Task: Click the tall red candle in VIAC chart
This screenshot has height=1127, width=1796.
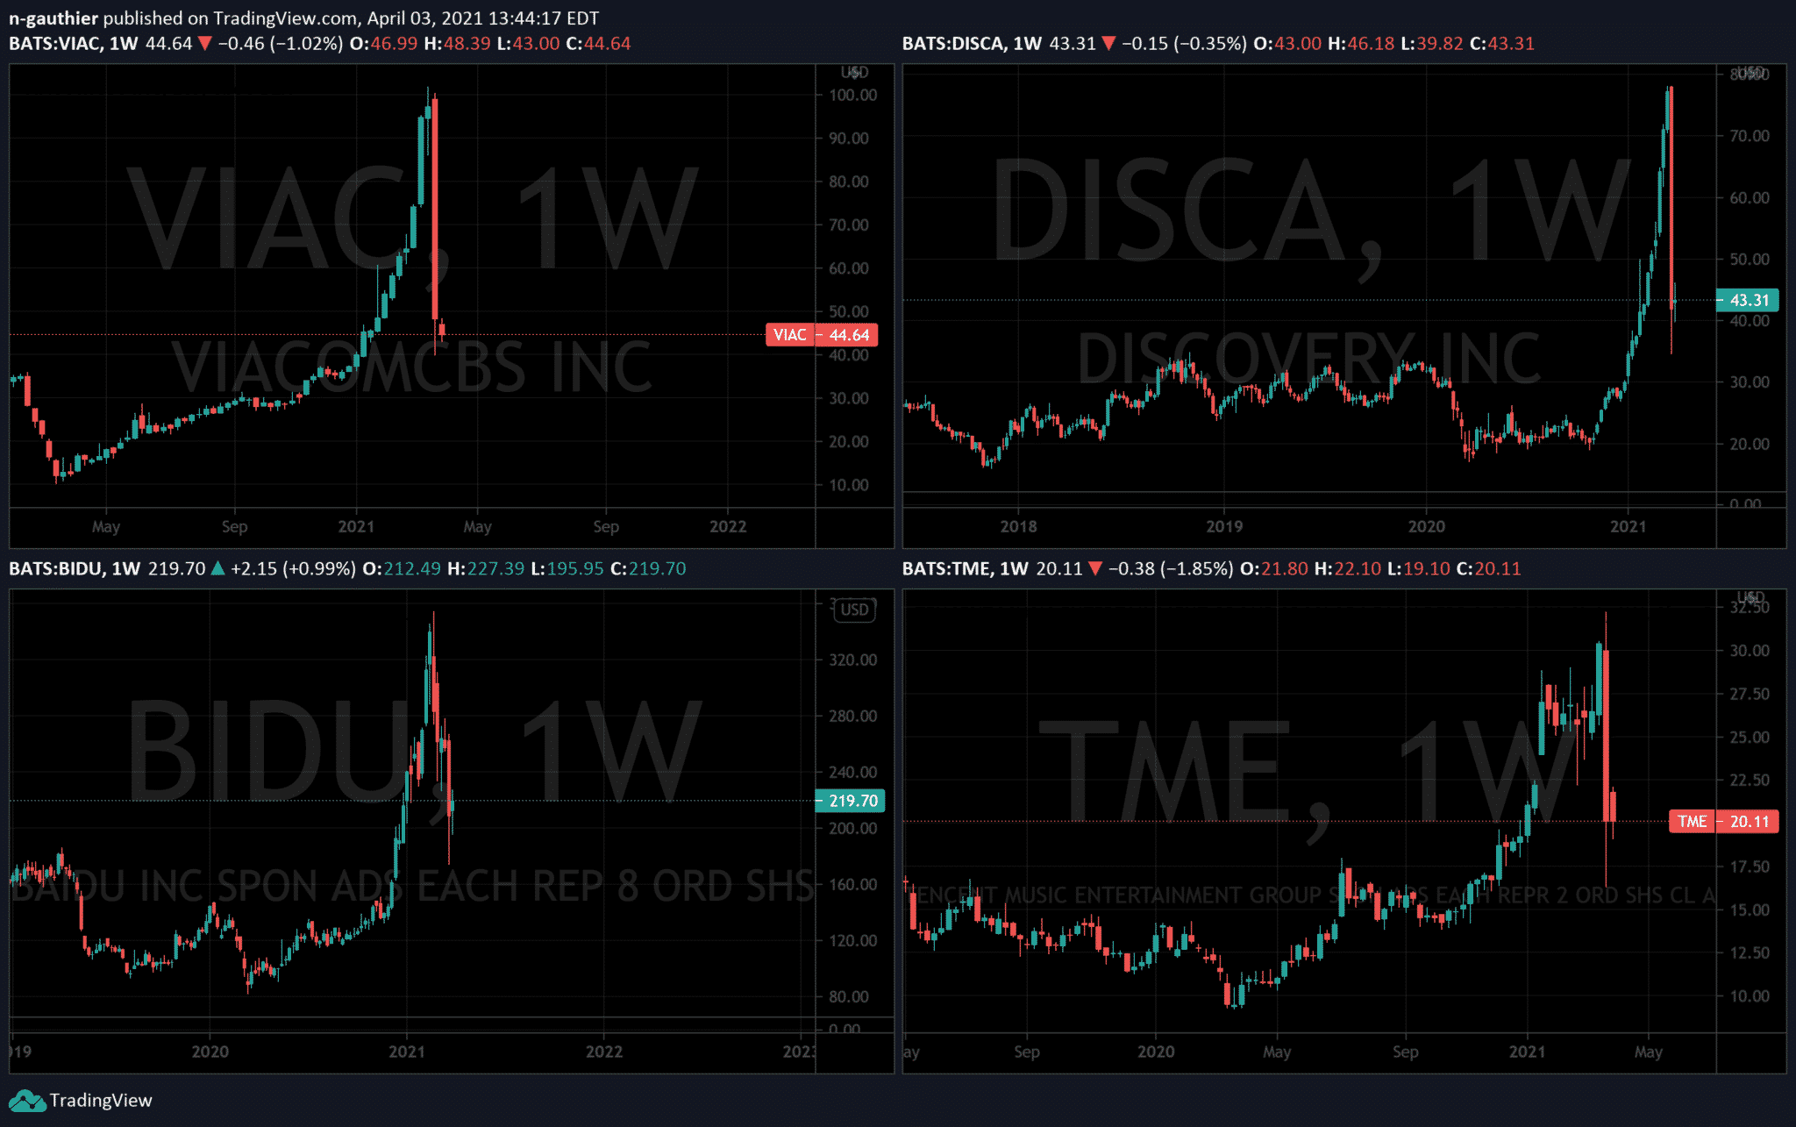Action: 435,209
